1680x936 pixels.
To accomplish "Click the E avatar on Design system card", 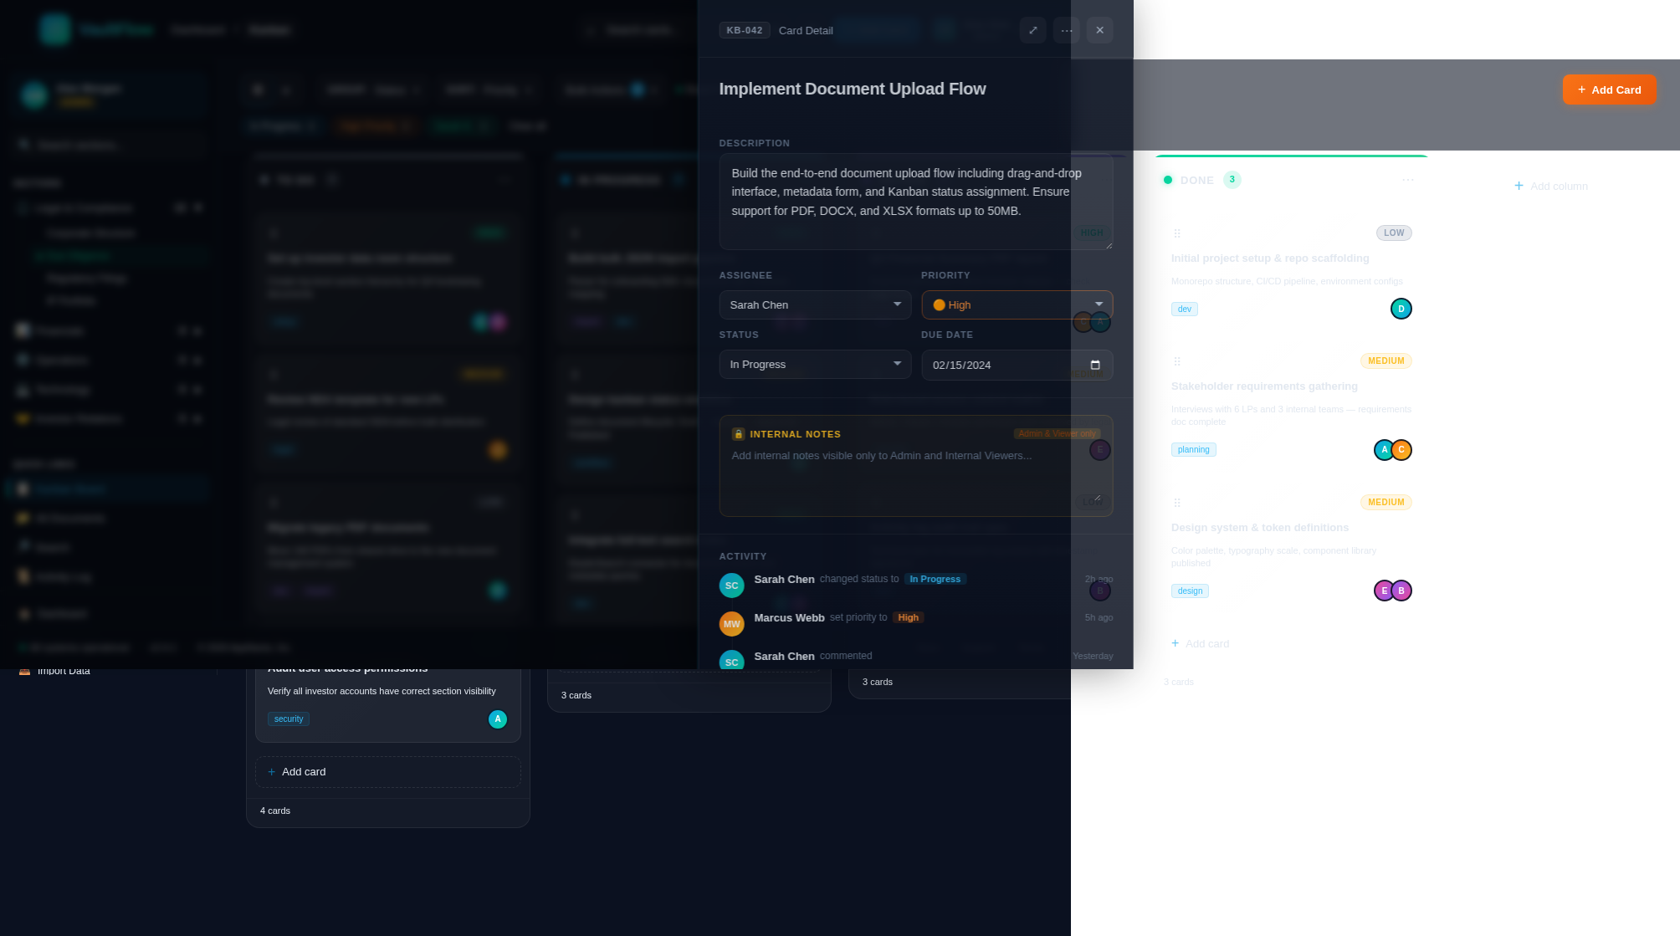I will (x=1383, y=591).
